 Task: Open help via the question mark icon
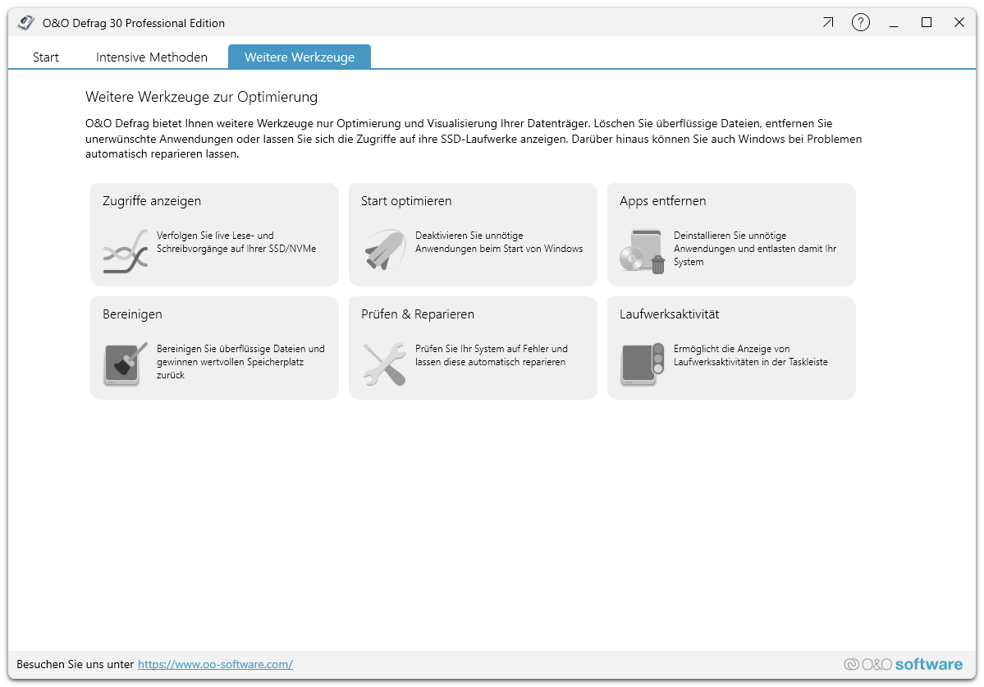[x=860, y=23]
